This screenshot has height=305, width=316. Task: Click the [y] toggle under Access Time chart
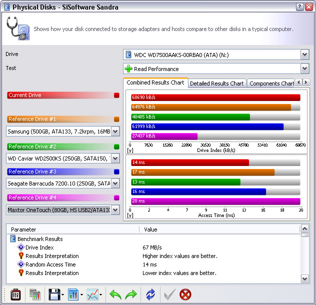130,215
